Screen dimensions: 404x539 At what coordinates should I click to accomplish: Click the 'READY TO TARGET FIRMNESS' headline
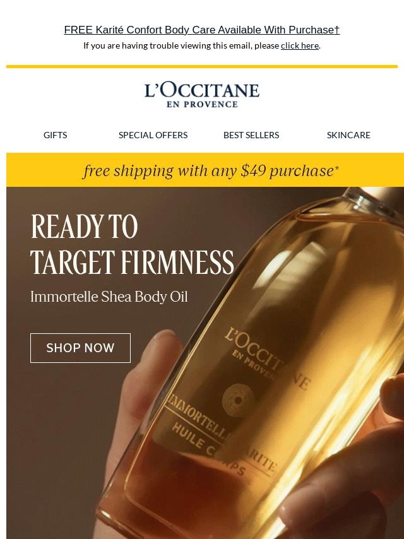[133, 244]
